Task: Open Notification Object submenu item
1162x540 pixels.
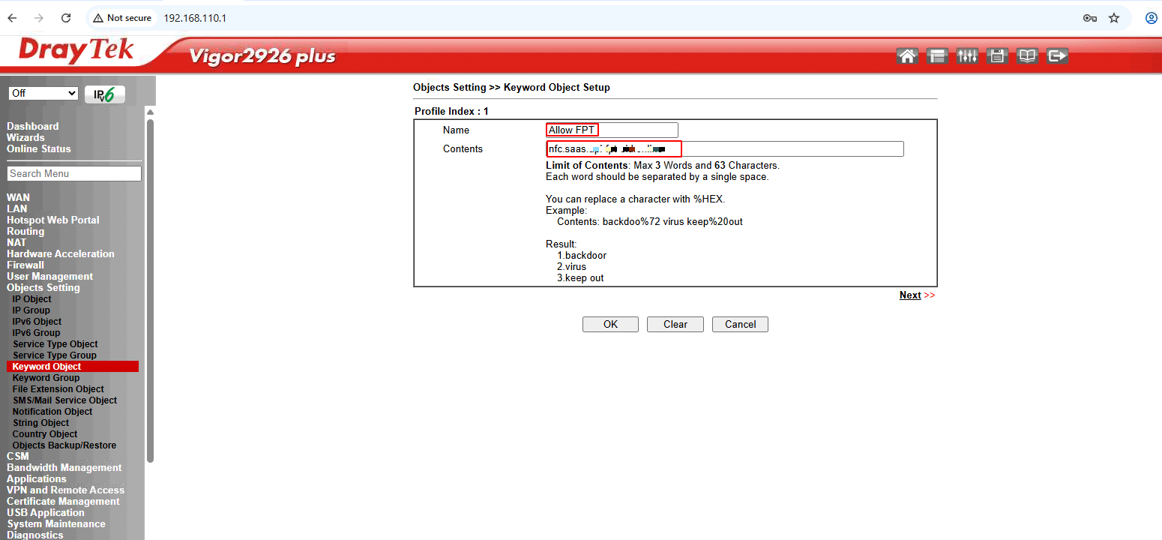Action: click(52, 412)
